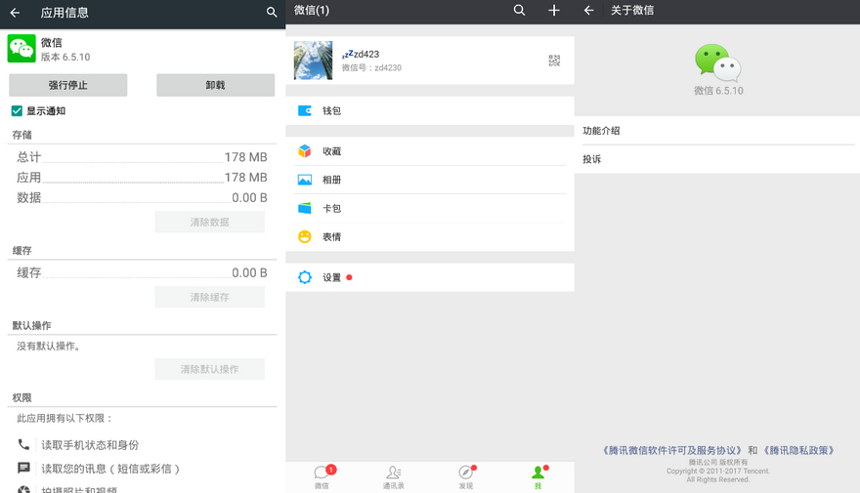Viewport: 860px width, 493px height.
Task: Select the 应用 178 MB storage row
Action: (142, 178)
